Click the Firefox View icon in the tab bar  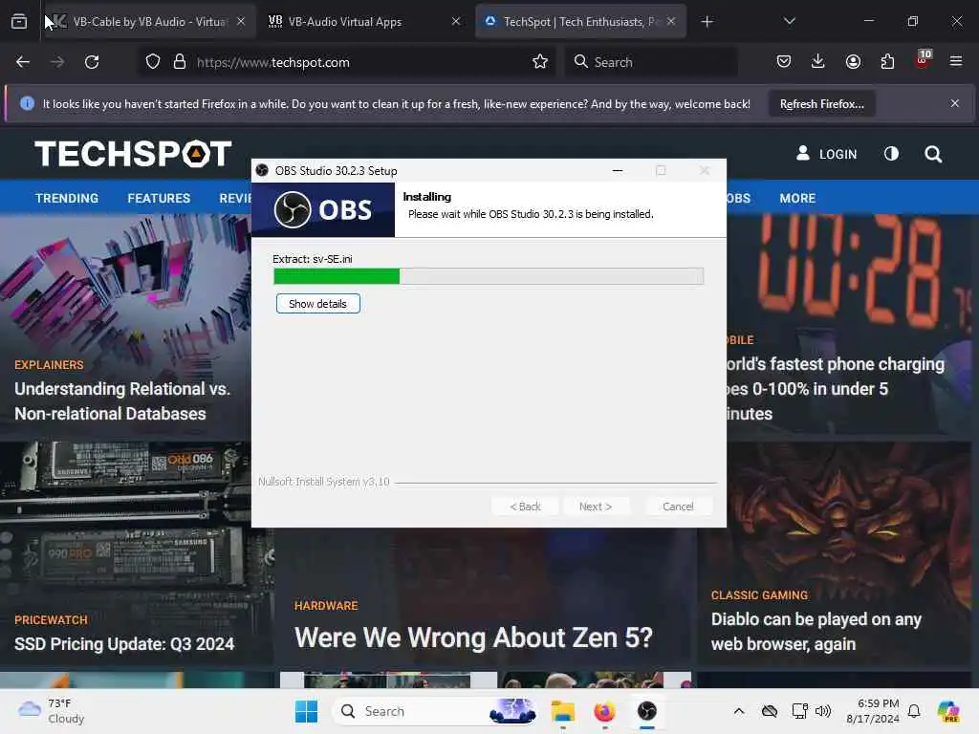pos(19,22)
